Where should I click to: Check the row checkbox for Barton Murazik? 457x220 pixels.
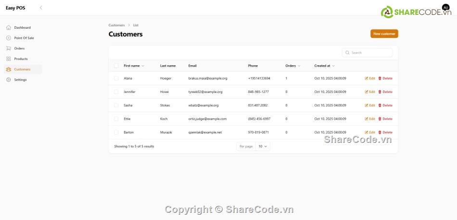[116, 132]
